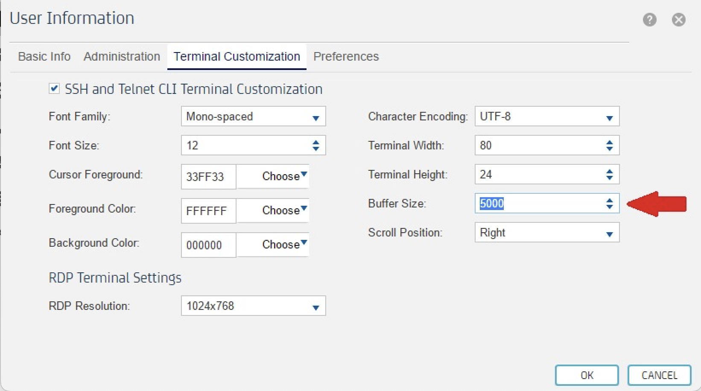The image size is (701, 391).
Task: Click the Font Size stepper arrows
Action: click(316, 146)
